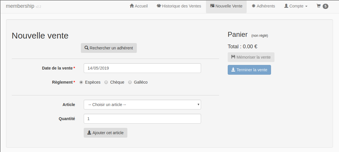The image size is (339, 152).
Task: Click the membership brand link
Action: pos(20,6)
